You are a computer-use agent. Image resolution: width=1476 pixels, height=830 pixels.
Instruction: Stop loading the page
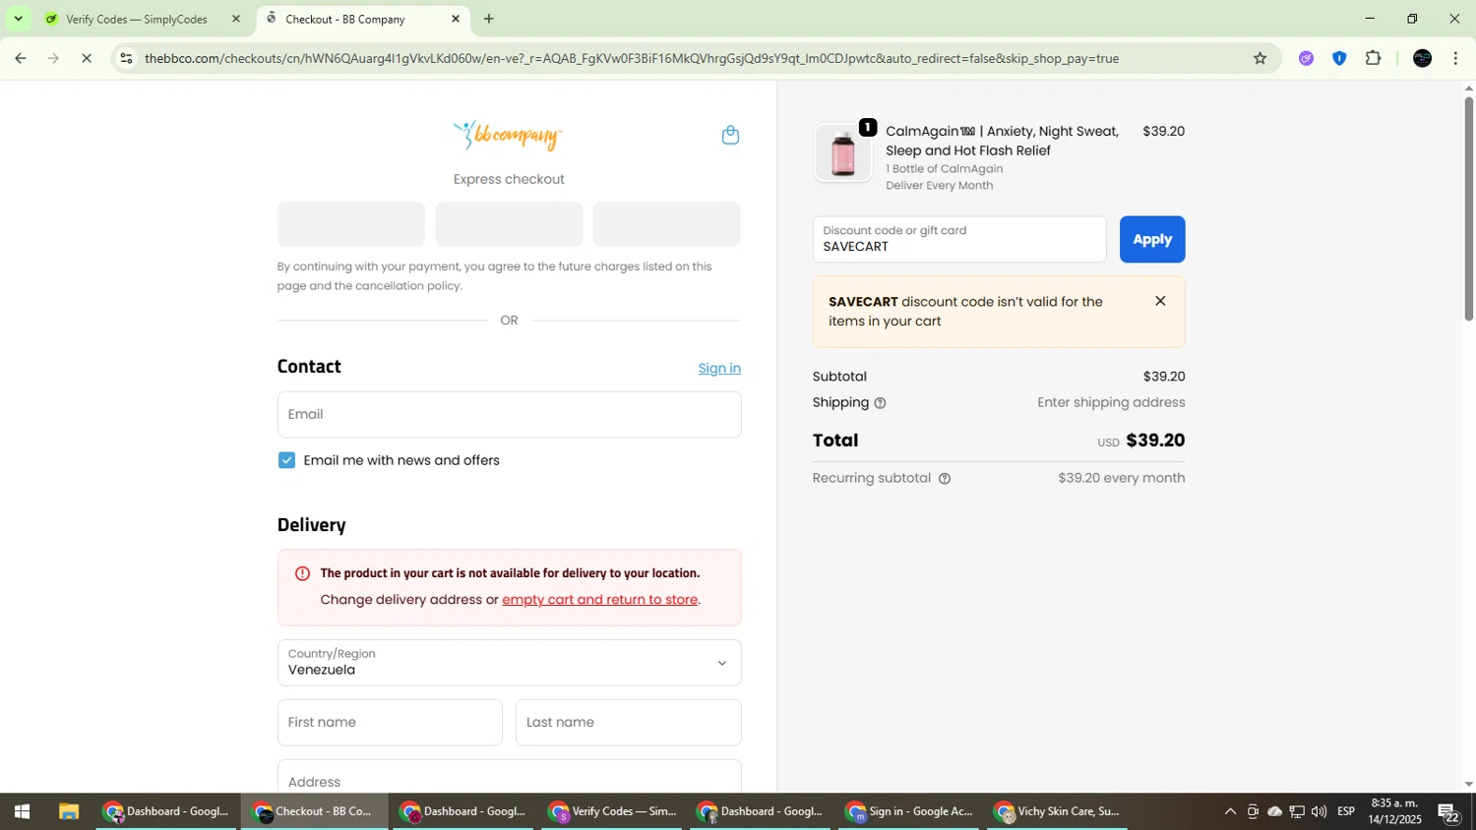86,58
